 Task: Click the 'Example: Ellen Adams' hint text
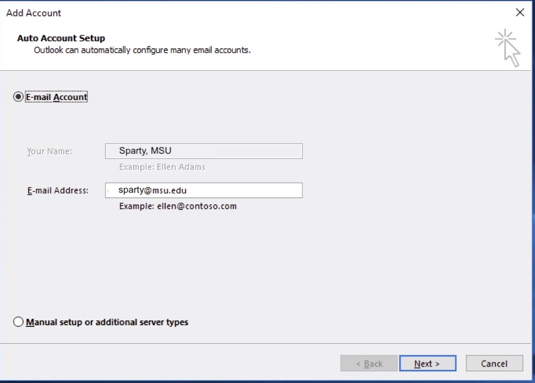pos(162,167)
